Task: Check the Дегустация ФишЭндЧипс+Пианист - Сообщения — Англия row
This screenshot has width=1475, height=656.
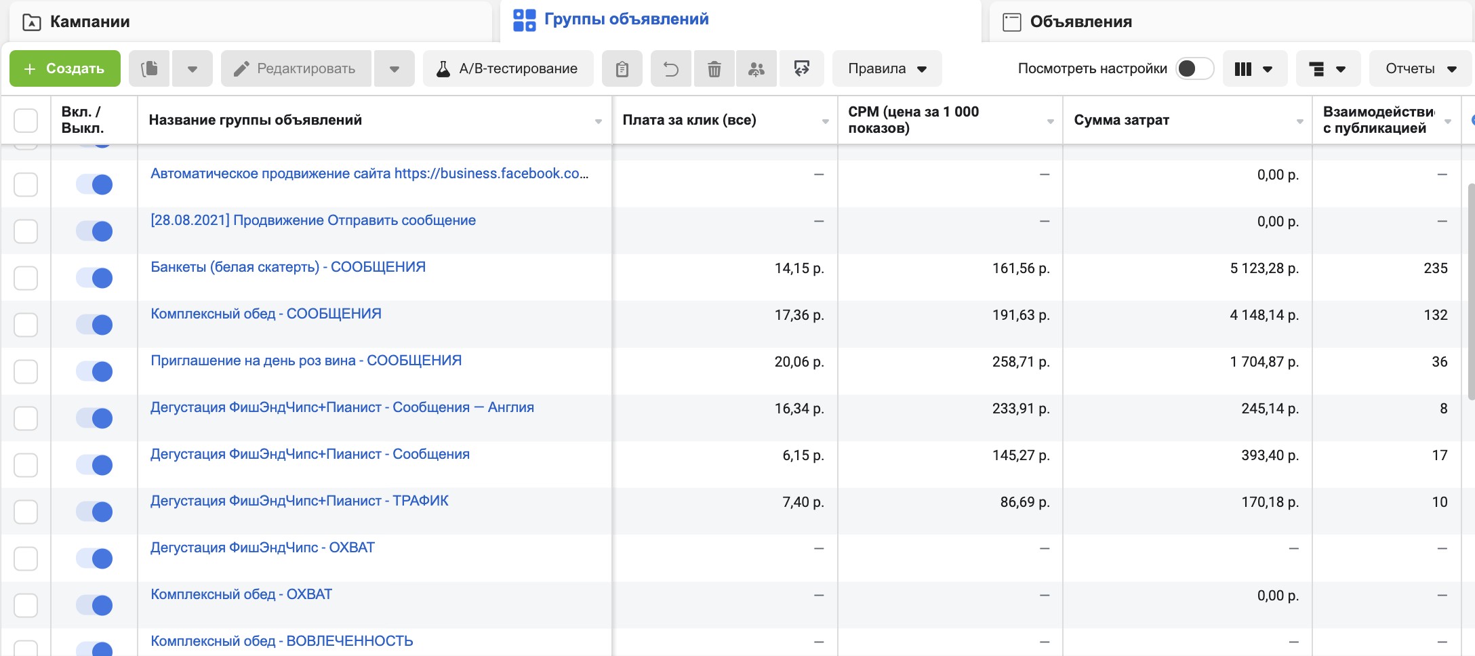Action: tap(26, 418)
